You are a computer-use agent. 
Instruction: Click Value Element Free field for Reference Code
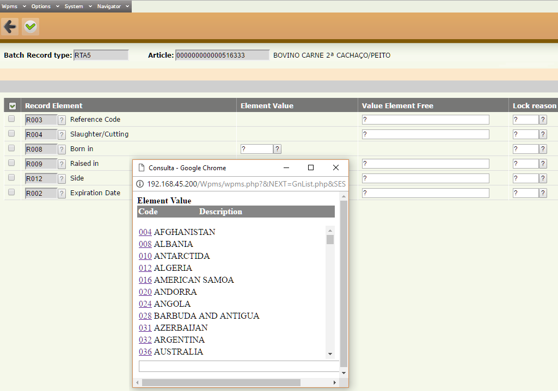coord(426,120)
